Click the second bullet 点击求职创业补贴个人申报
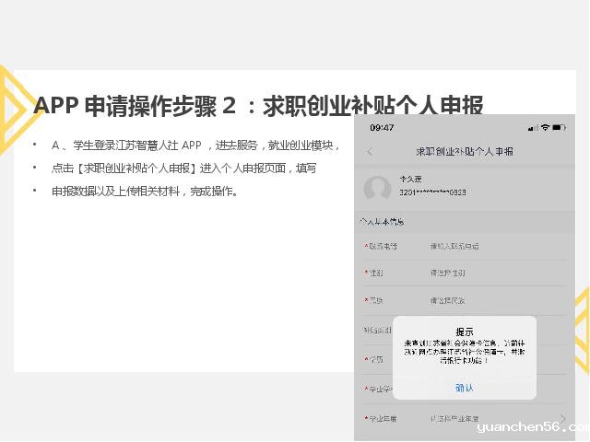590x442 pixels. (x=183, y=169)
